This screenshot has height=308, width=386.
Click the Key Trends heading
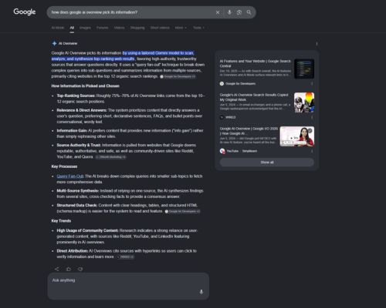[x=61, y=221]
